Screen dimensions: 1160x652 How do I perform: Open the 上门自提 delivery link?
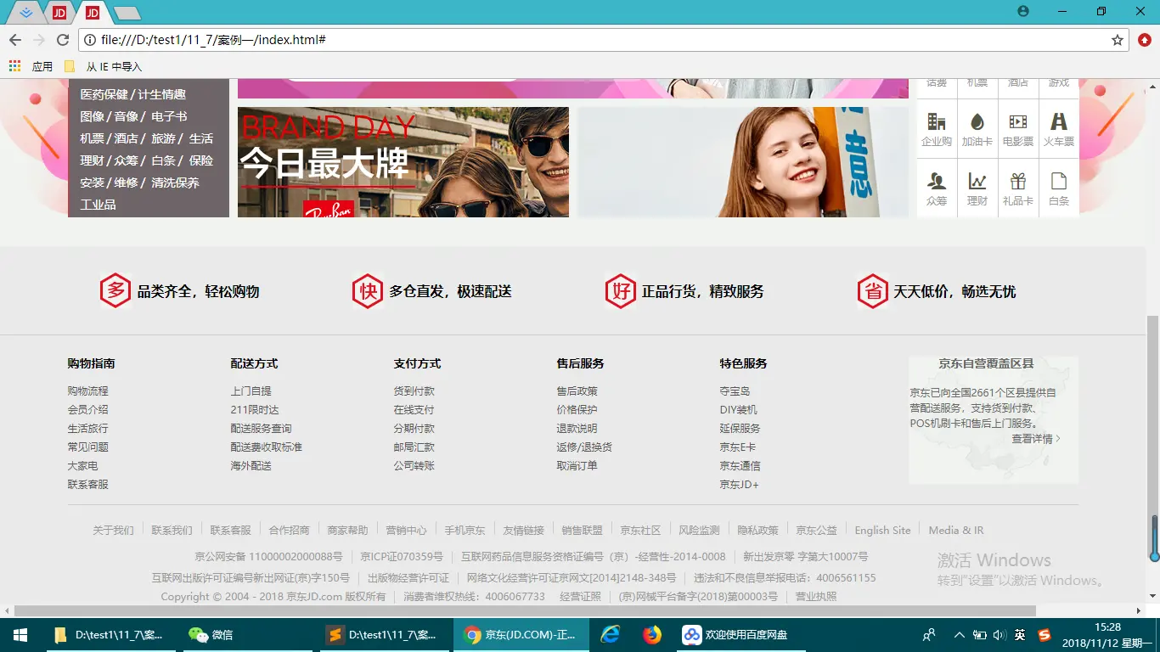(251, 391)
